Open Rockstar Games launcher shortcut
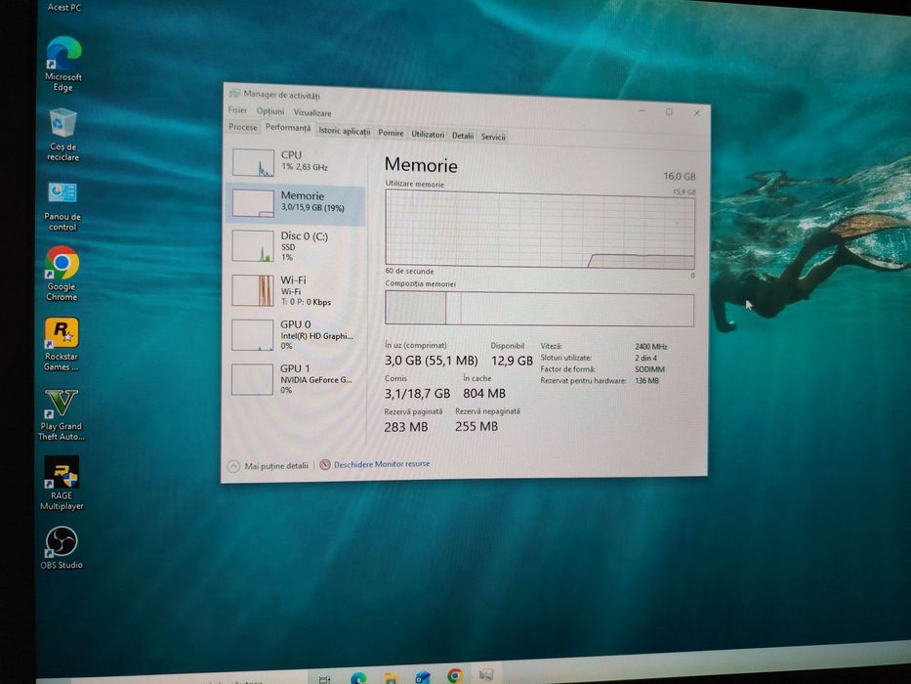This screenshot has height=684, width=911. coord(61,344)
